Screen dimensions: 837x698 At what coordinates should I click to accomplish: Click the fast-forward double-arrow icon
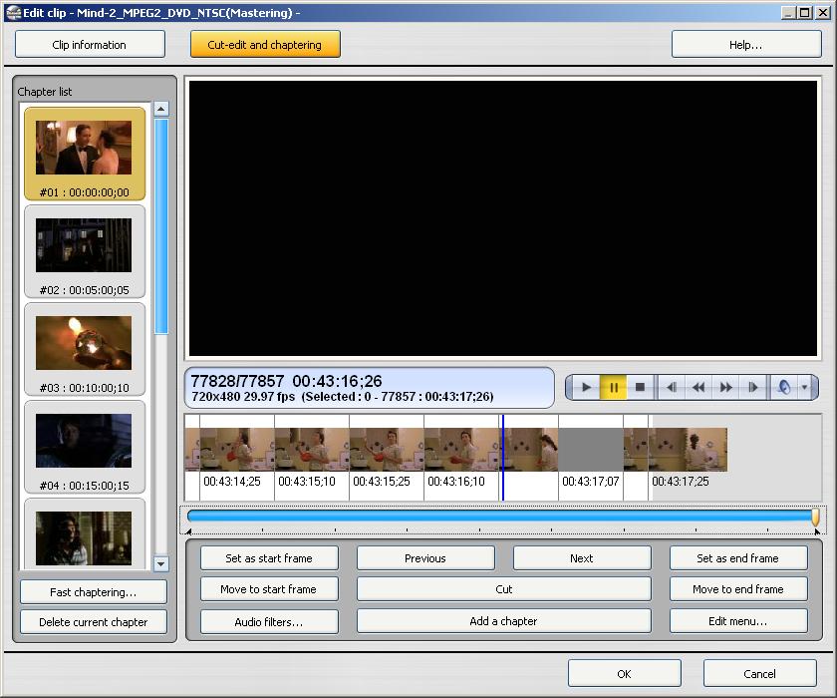point(725,387)
